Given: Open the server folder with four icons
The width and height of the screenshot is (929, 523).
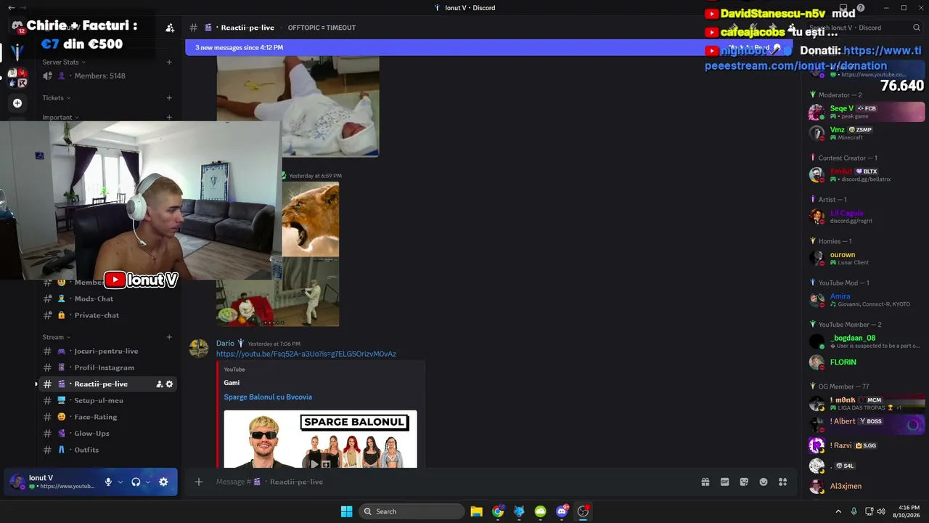Looking at the screenshot, I should tap(17, 78).
